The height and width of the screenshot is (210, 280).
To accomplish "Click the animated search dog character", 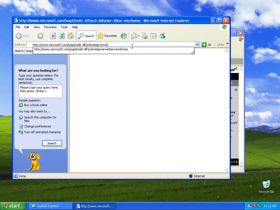I will [35, 161].
